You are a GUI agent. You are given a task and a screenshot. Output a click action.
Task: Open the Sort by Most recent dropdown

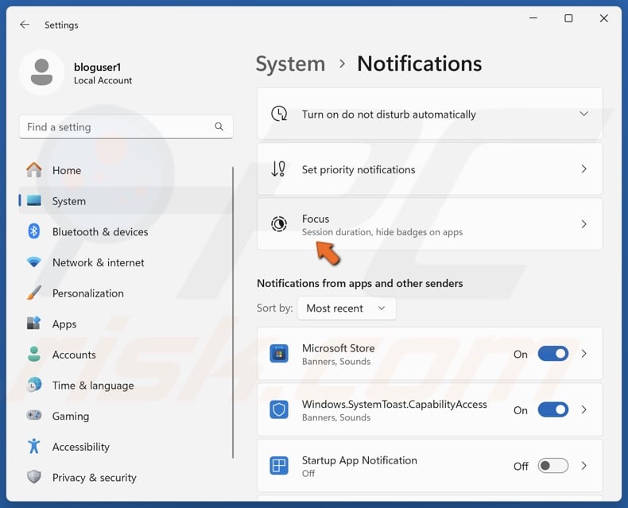pos(347,308)
